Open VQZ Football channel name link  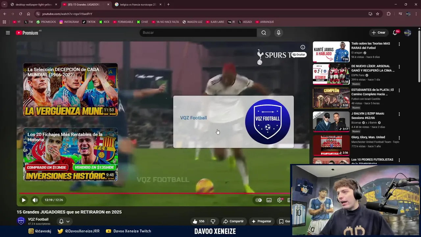coord(38,219)
